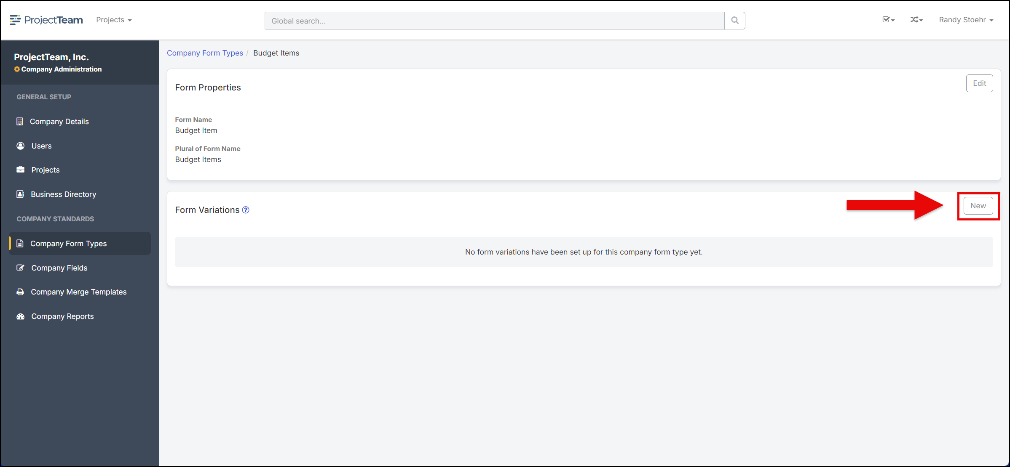Open Company Reports in sidebar
1010x467 pixels.
pos(80,316)
